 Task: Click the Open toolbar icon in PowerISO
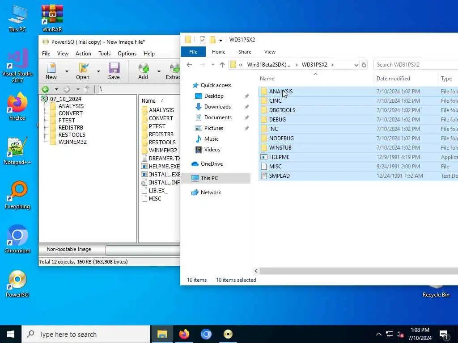pyautogui.click(x=83, y=71)
